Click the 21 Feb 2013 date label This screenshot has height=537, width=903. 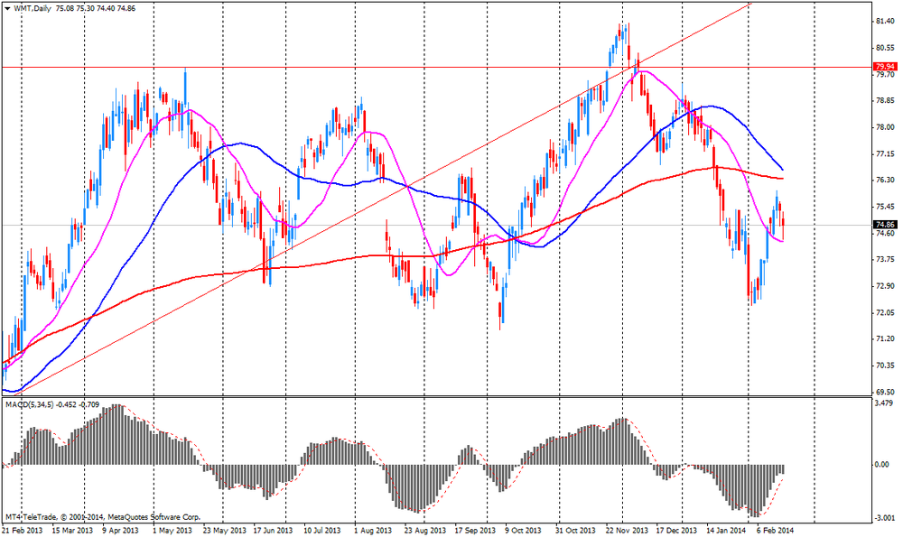pos(22,530)
